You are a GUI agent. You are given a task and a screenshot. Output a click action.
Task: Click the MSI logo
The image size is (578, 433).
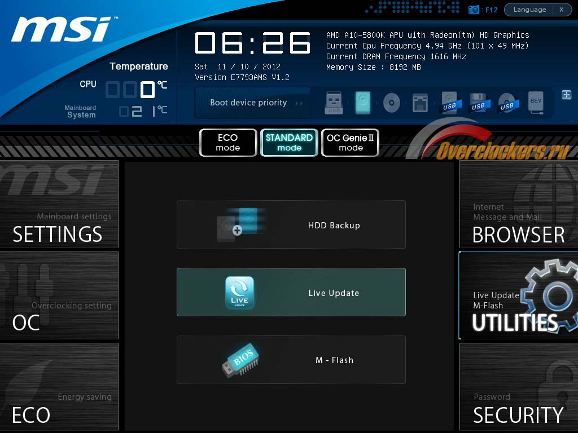coord(64,29)
